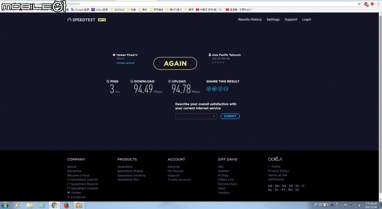Screen dimensions: 382x209
Task: Open the Facebook footer link
Action: pos(76,197)
